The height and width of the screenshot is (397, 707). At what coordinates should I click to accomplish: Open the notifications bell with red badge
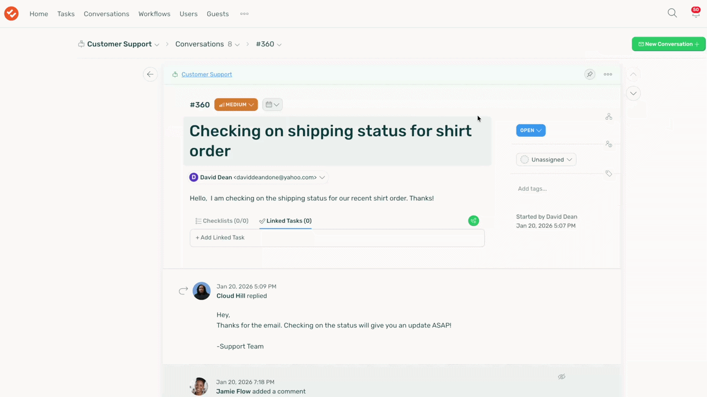[695, 13]
